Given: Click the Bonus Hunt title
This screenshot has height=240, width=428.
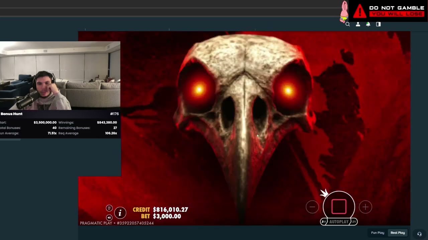Looking at the screenshot, I should [x=11, y=114].
